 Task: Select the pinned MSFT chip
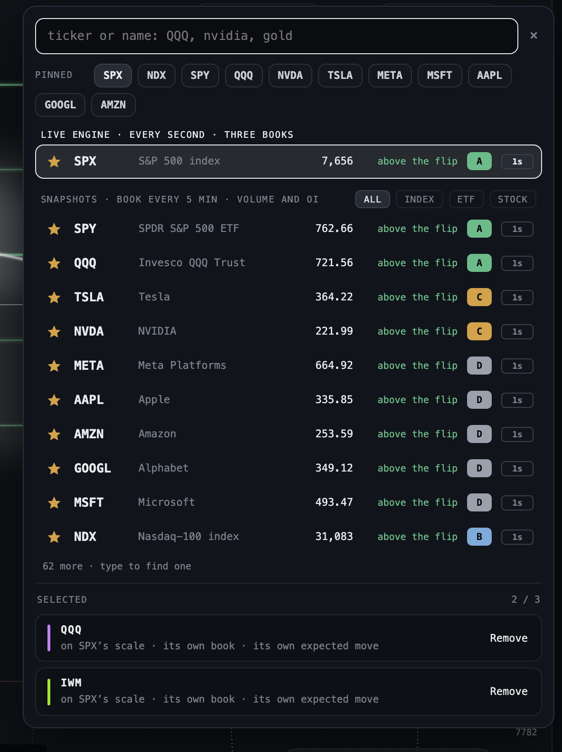(440, 76)
